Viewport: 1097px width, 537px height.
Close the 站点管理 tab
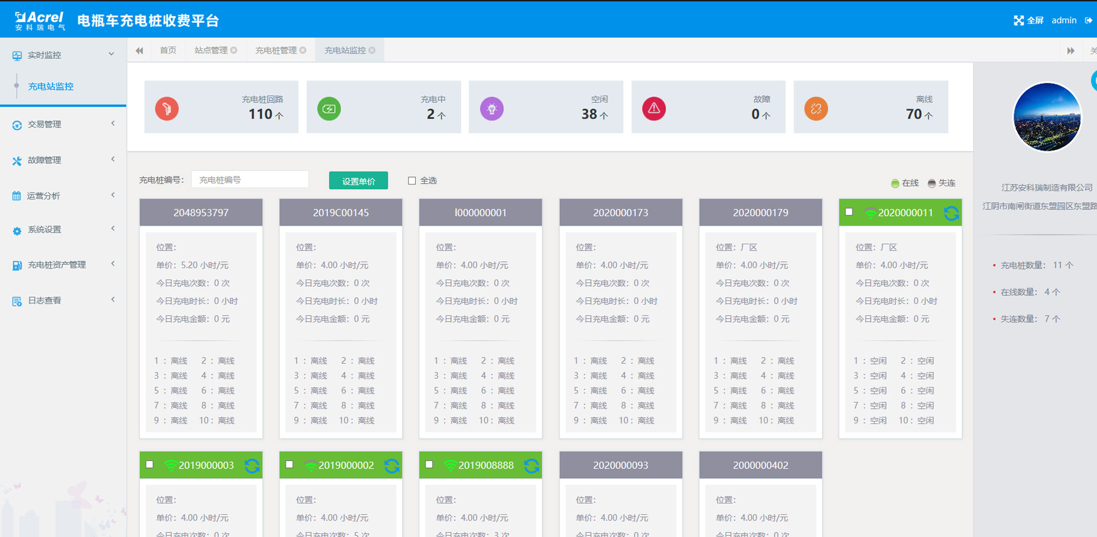[234, 50]
